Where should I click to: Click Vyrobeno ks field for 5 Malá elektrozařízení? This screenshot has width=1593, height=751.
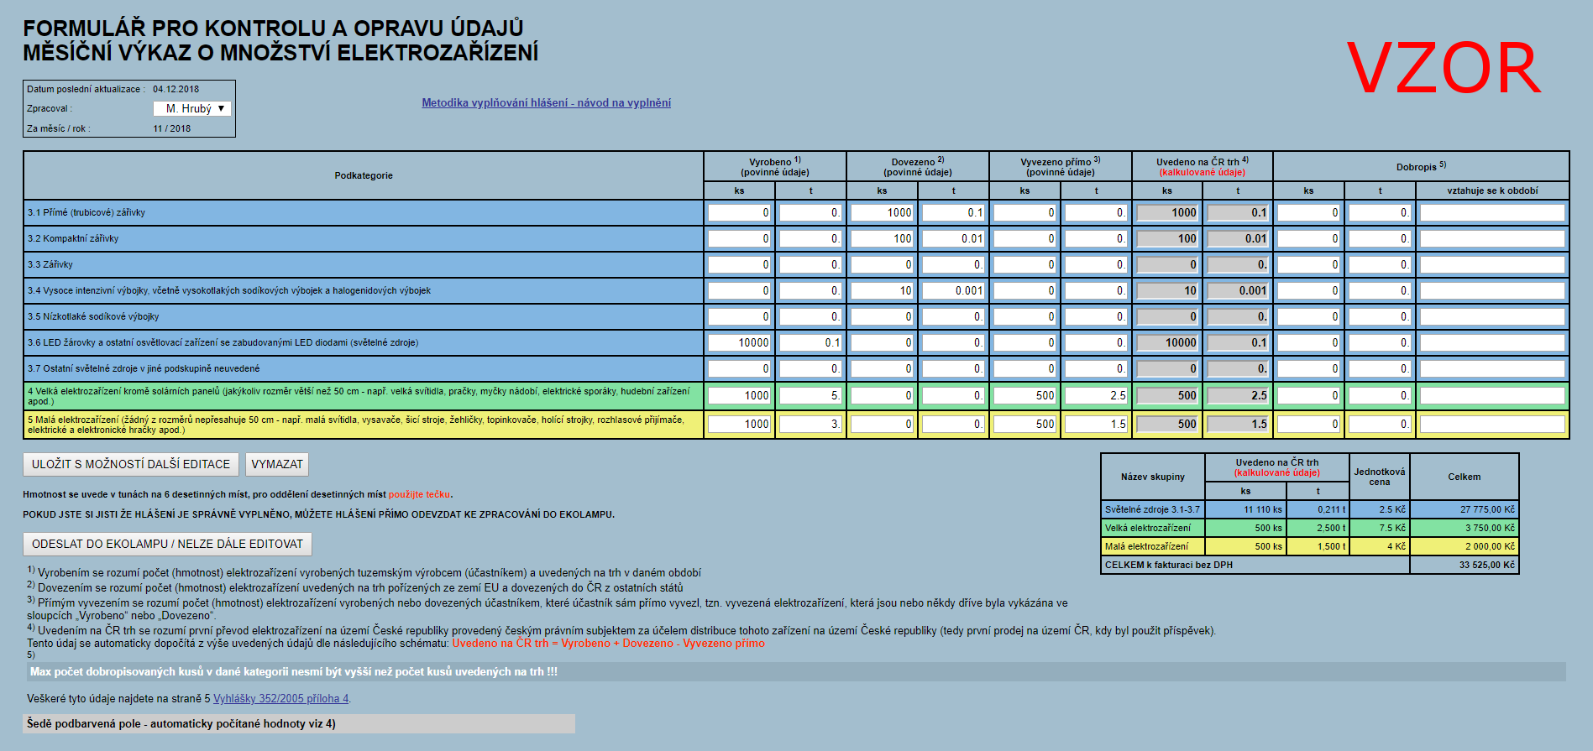coord(739,425)
